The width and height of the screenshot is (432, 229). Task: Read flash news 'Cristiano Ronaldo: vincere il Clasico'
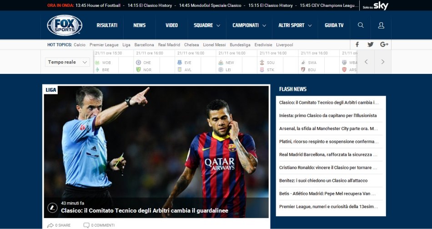tap(328, 167)
